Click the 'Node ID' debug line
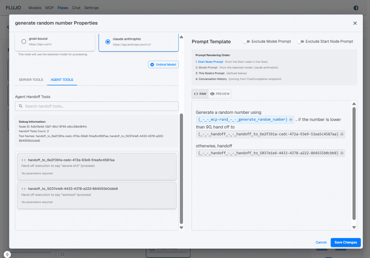Viewport: 370px width, 258px height. coord(53,126)
